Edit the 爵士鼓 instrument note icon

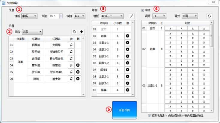(71, 79)
